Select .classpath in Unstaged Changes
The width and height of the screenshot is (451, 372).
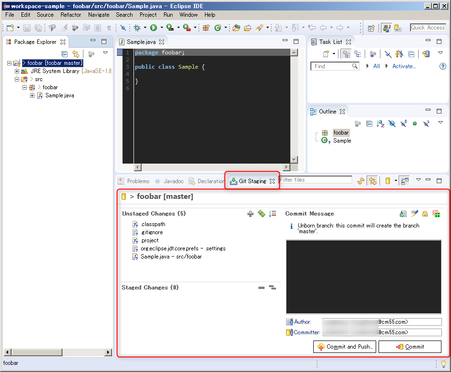coord(153,224)
